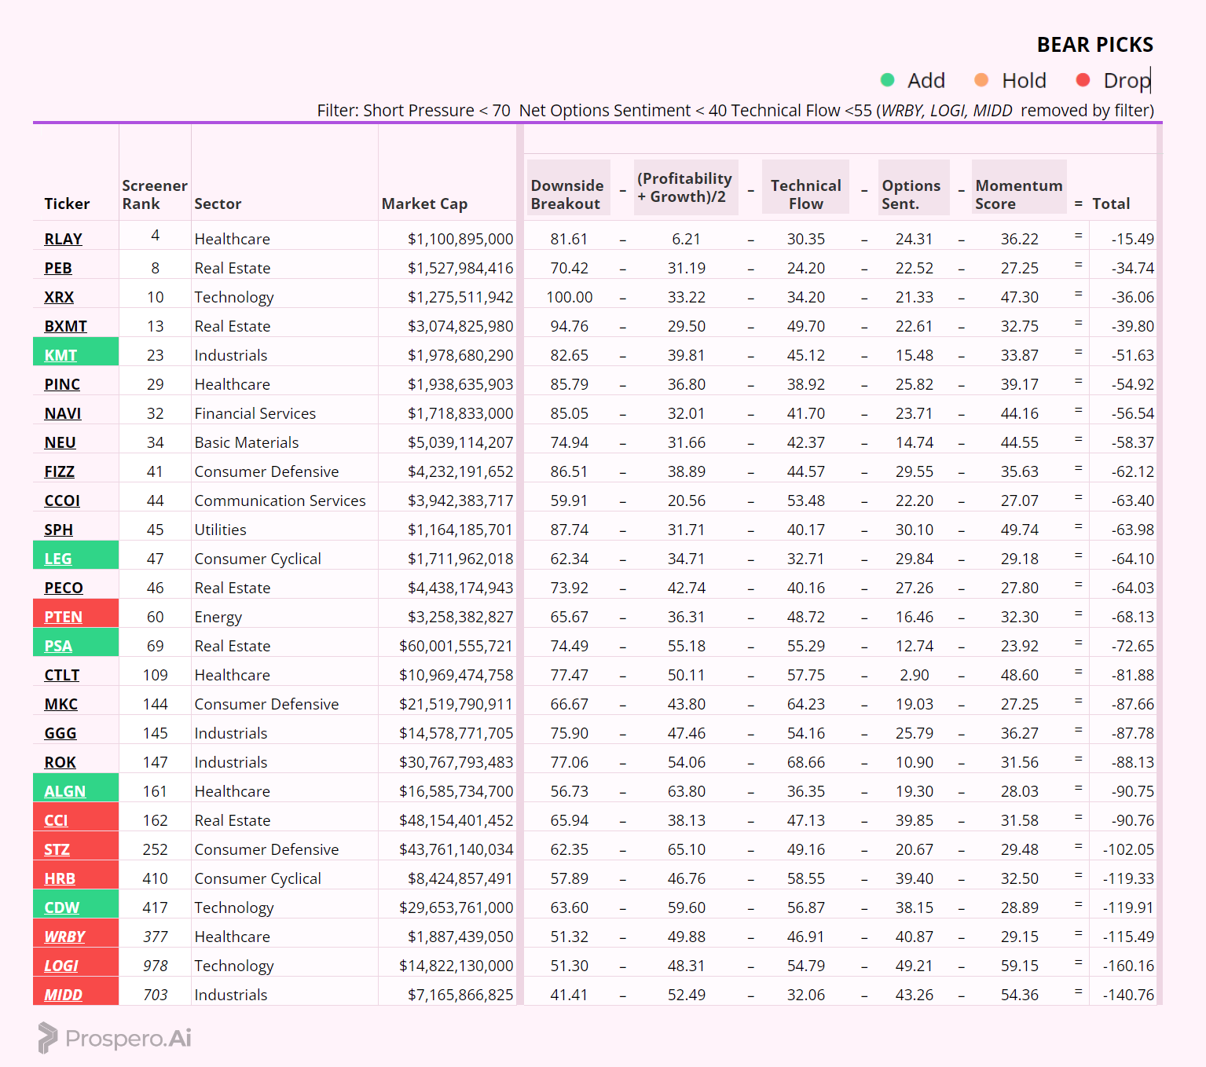Click the orange Hold legend dot

pyautogui.click(x=981, y=79)
